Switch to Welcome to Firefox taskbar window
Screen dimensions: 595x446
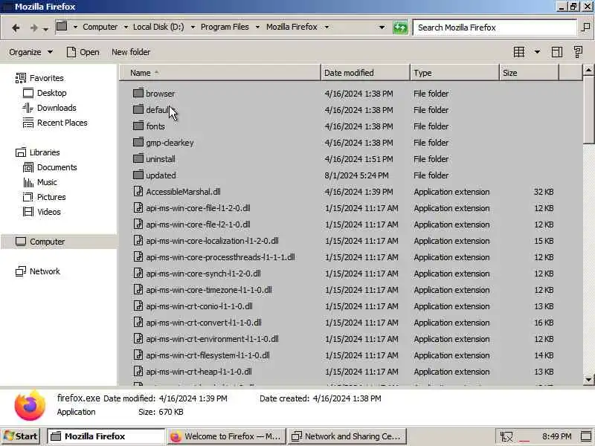click(x=226, y=436)
